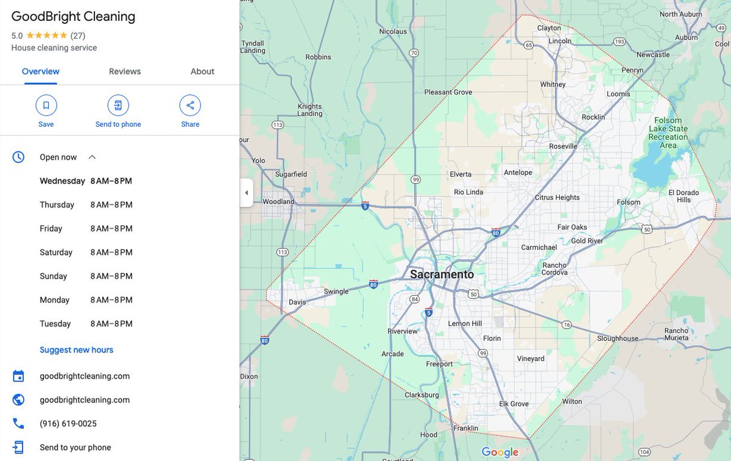Click Vineyard label on map
Image resolution: width=731 pixels, height=461 pixels.
click(531, 359)
